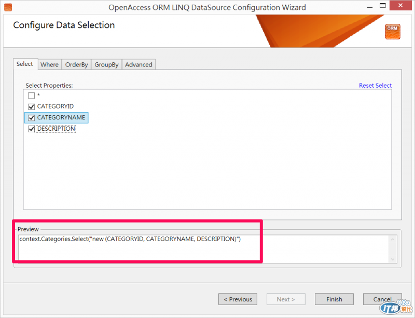Open the GroupBy tab
The height and width of the screenshot is (318, 415).
106,65
